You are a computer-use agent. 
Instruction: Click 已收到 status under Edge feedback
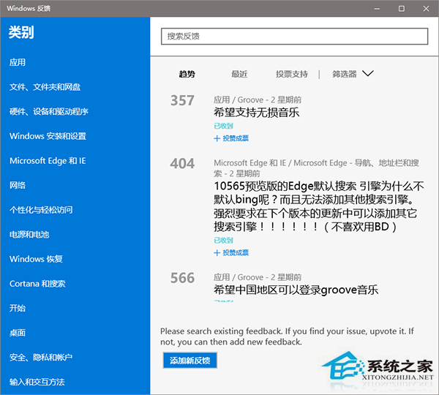coord(223,240)
